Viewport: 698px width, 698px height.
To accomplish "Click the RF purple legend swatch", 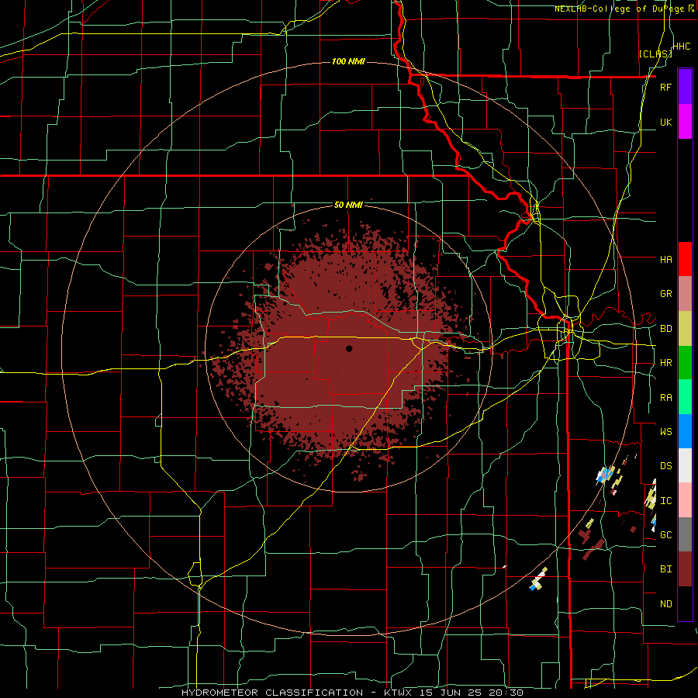I will [685, 87].
